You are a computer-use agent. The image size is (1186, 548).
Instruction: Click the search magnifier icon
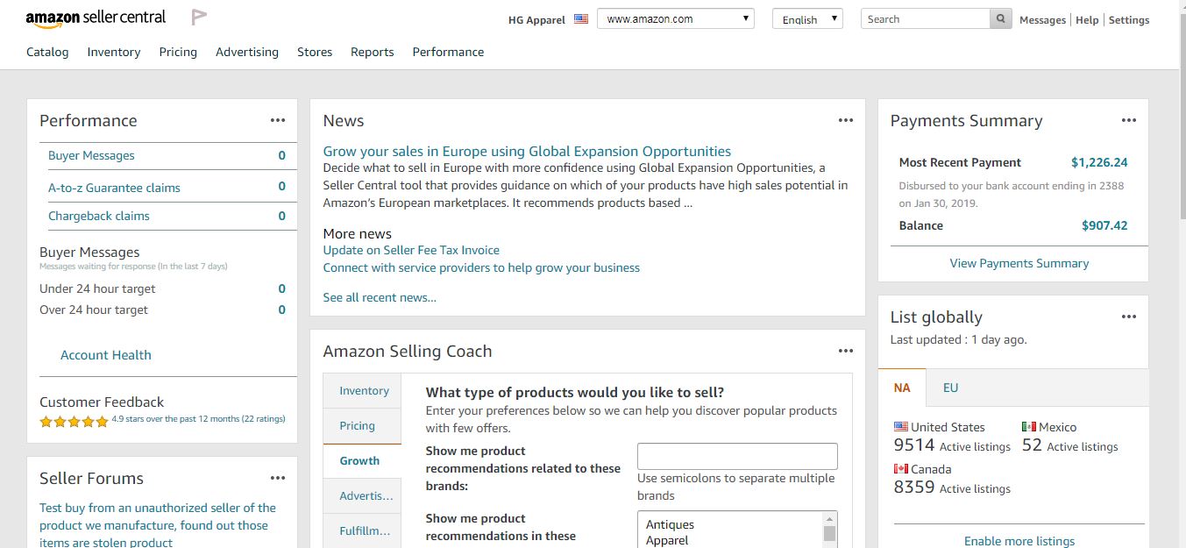[x=1001, y=19]
